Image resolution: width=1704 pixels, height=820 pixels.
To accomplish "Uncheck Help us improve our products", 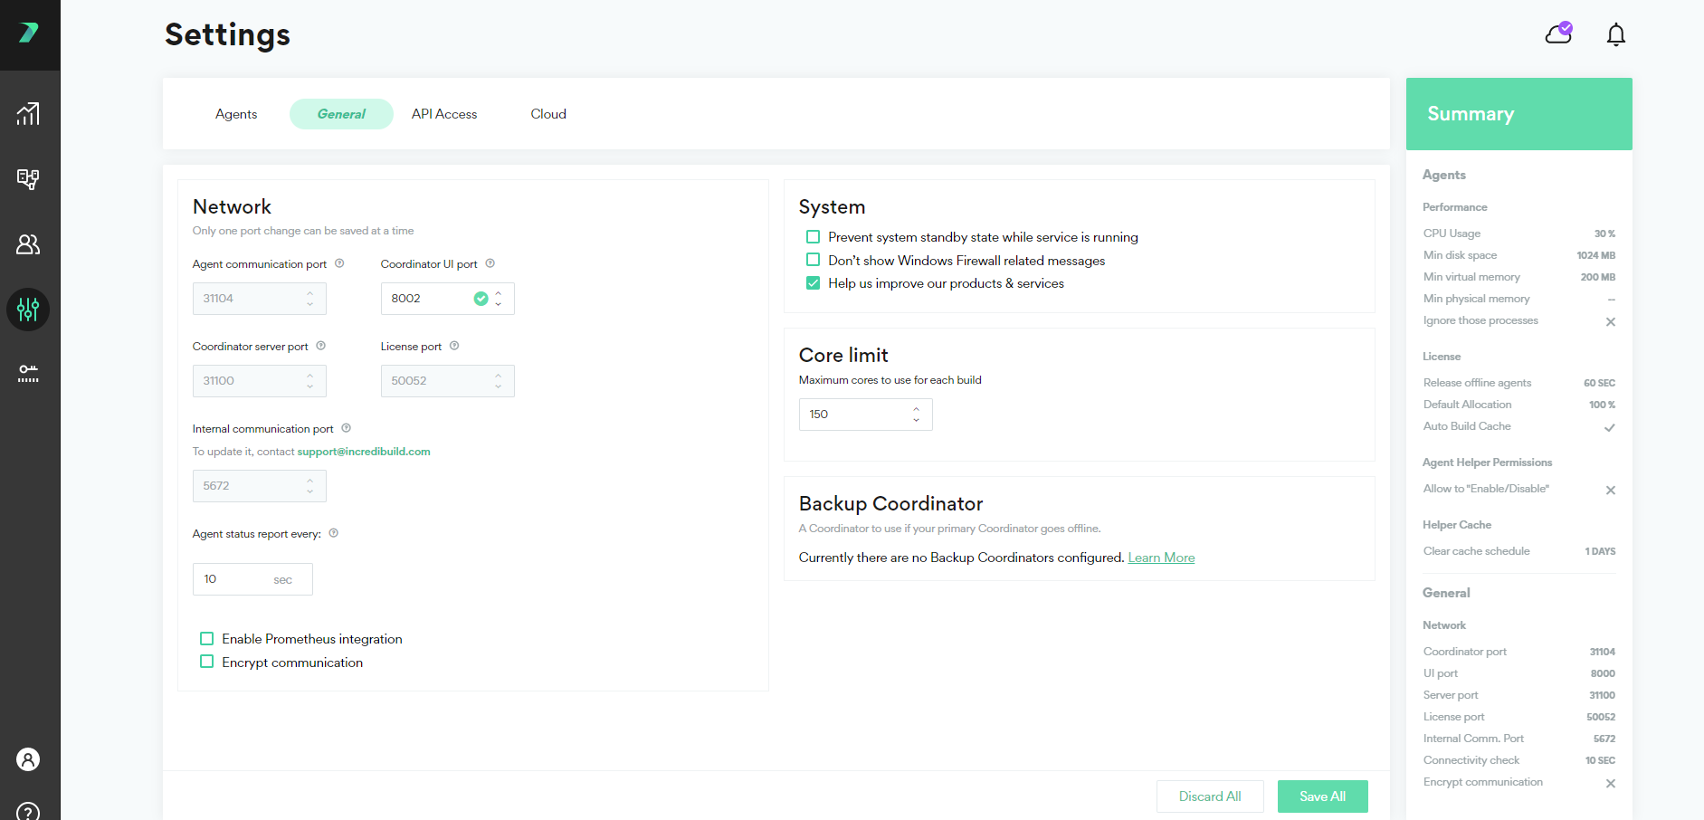I will point(813,283).
